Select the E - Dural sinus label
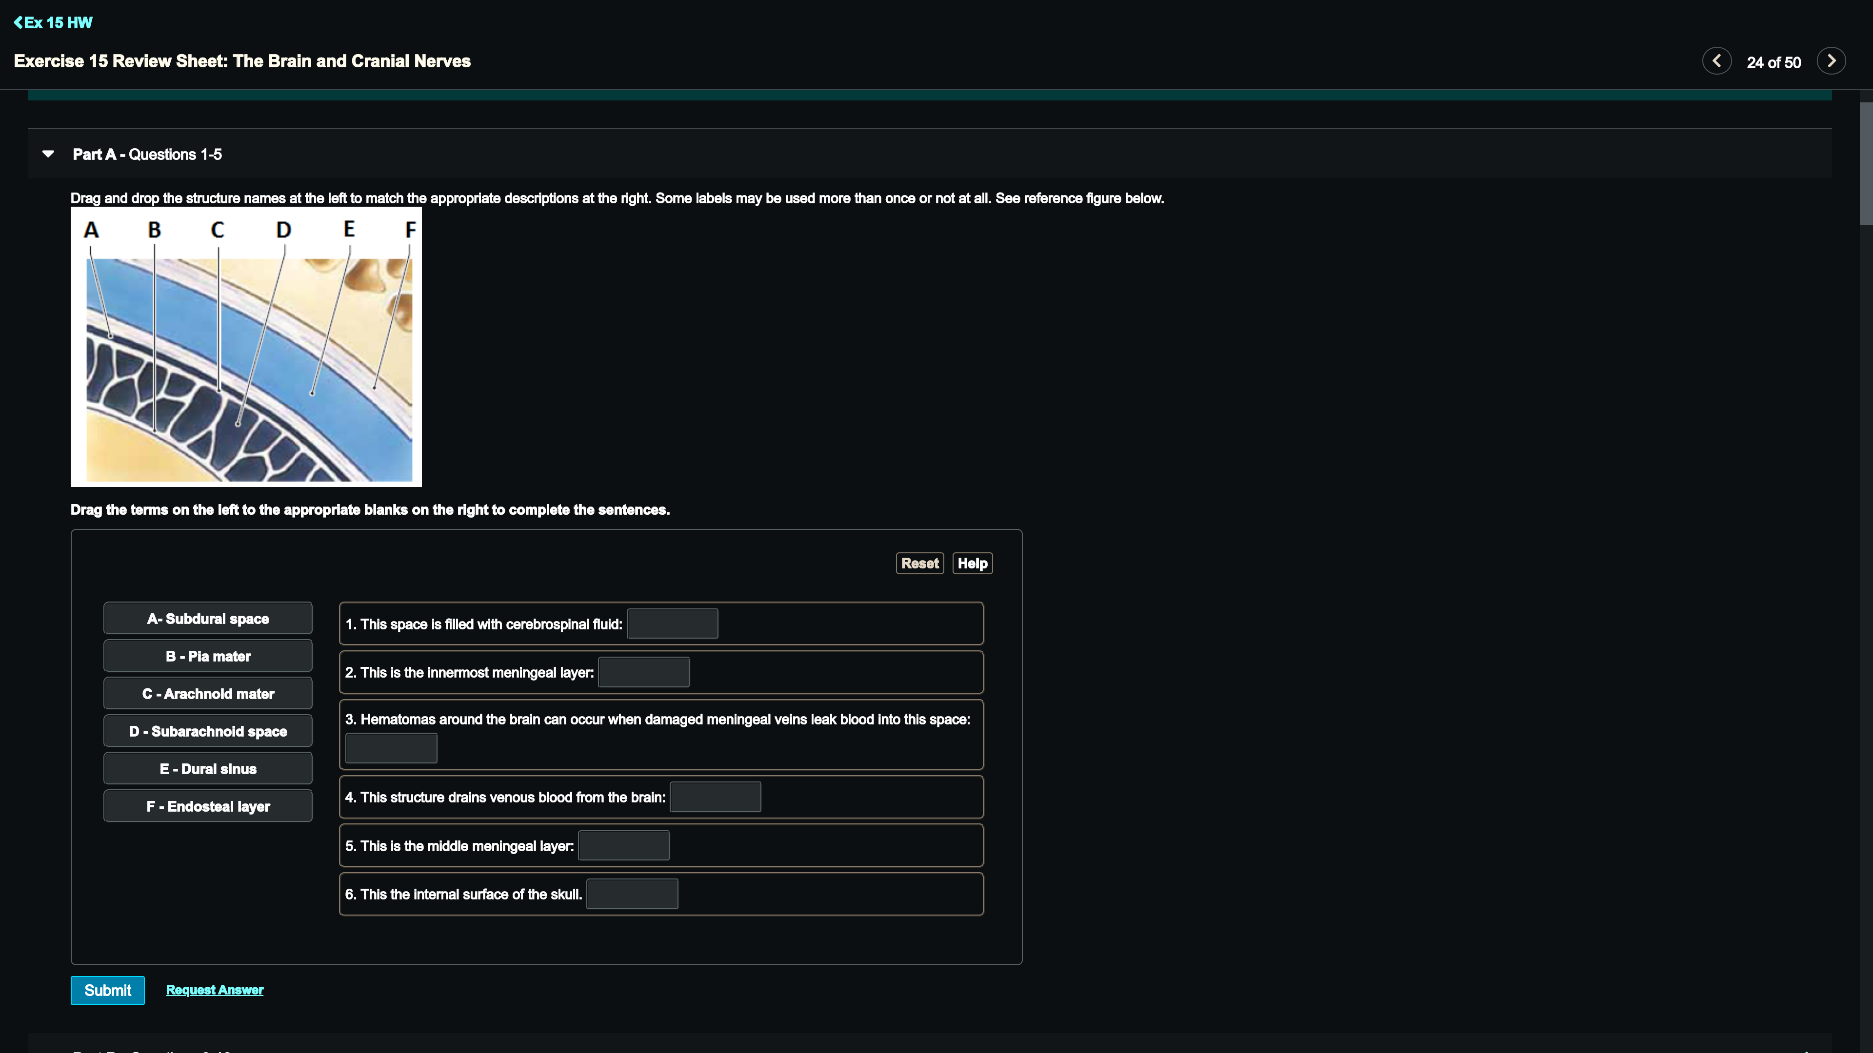 208,769
